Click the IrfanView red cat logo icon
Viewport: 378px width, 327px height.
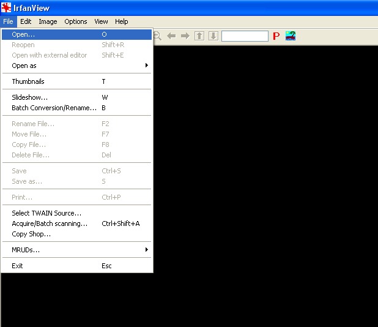[x=6, y=7]
